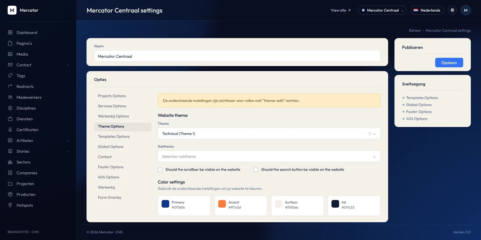Screen dimensions: 481x240
Task: Click the Artikelen newspaper icon
Action: (x=10, y=140)
